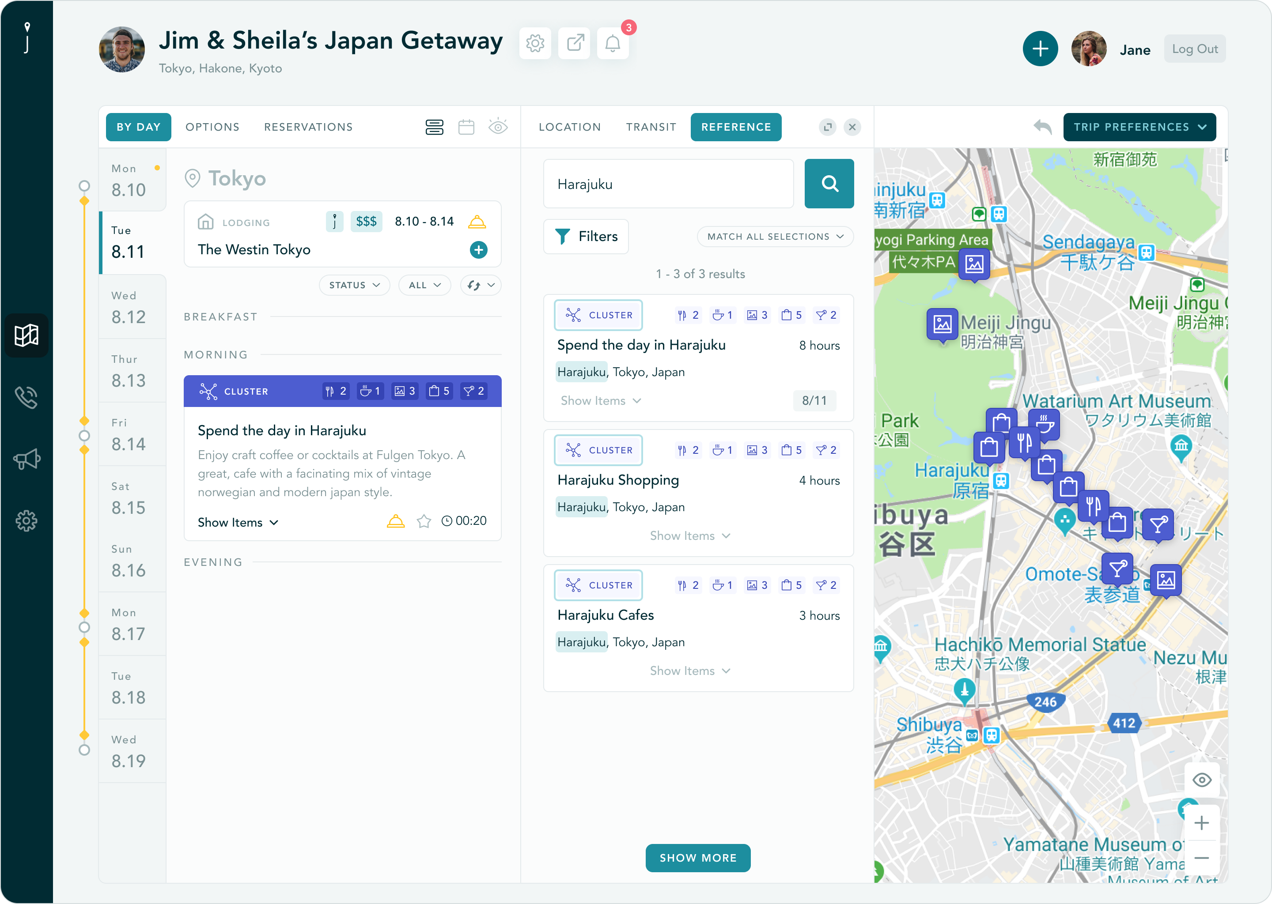Screen dimensions: 1272x904
Task: Switch to the Transit tab
Action: [x=651, y=127]
